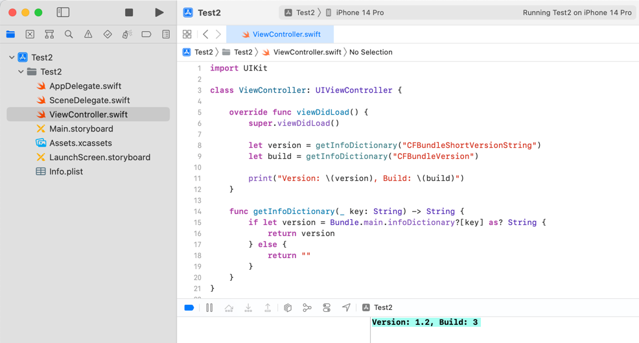The width and height of the screenshot is (639, 343).
Task: Open the Issue navigator warning icon
Action: (x=88, y=34)
